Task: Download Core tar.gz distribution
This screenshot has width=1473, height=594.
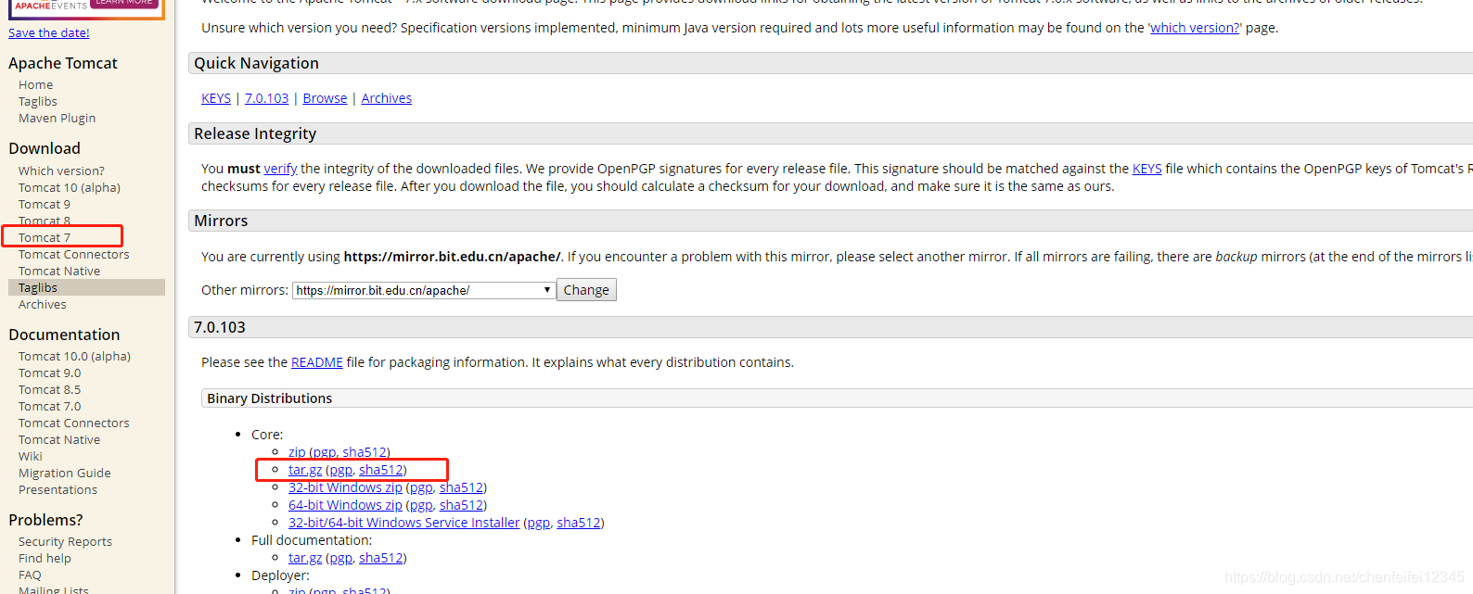Action: [305, 470]
